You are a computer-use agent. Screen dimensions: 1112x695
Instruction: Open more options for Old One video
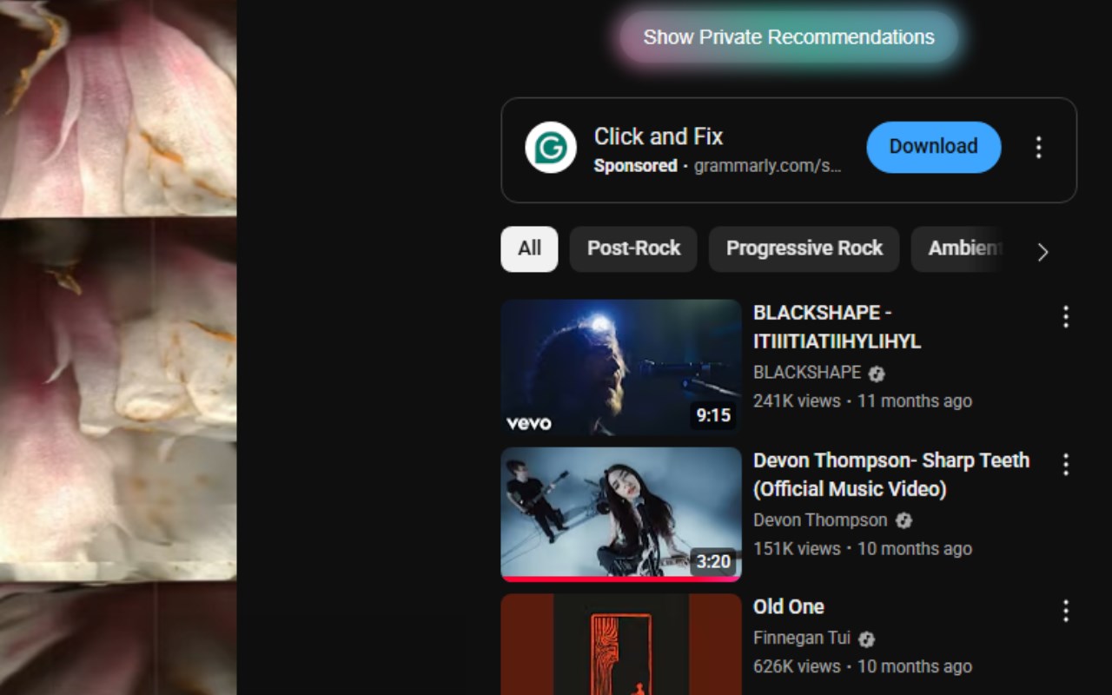click(x=1066, y=612)
